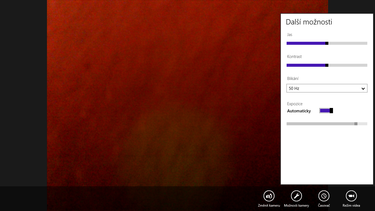Click the Jas label text
This screenshot has width=375, height=211.
[x=289, y=35]
